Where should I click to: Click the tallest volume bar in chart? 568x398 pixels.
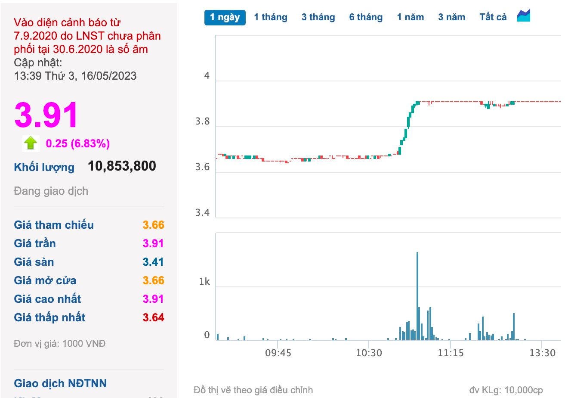417,296
